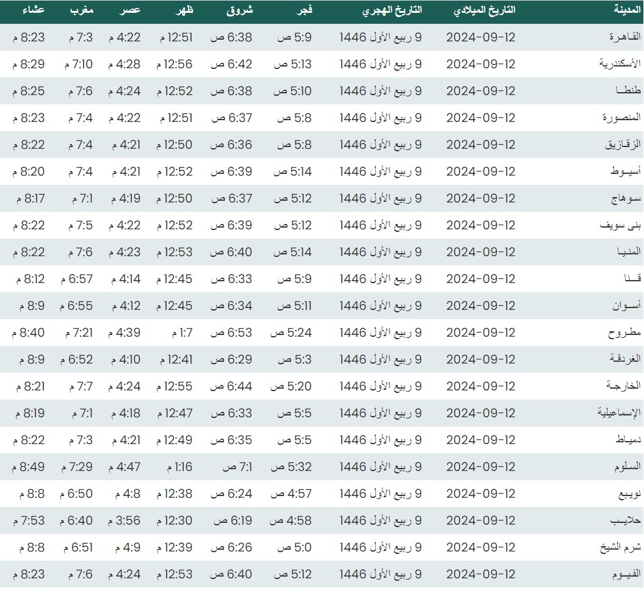Select sunrise time 6:24 ص for نويبع

231,494
